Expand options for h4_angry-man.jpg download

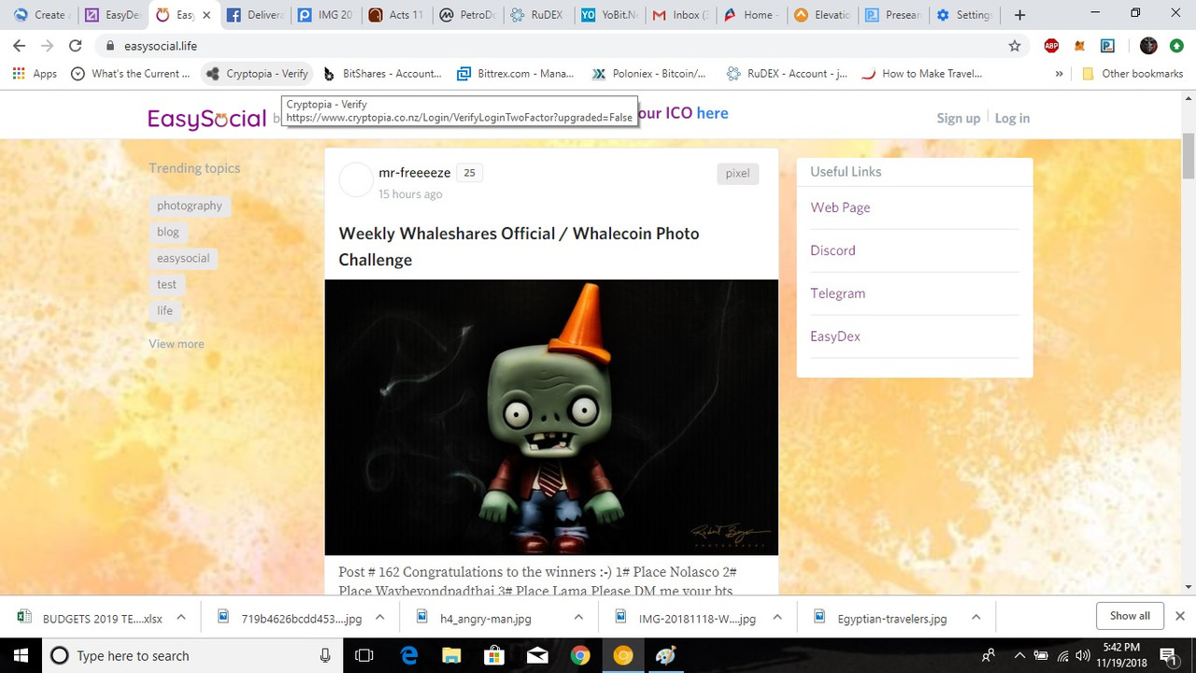click(578, 617)
